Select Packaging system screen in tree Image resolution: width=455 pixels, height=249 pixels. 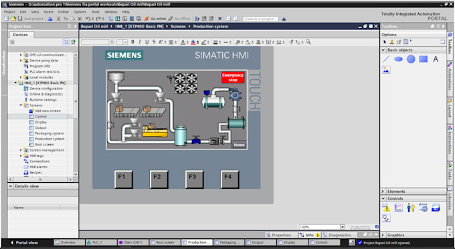[x=46, y=134]
